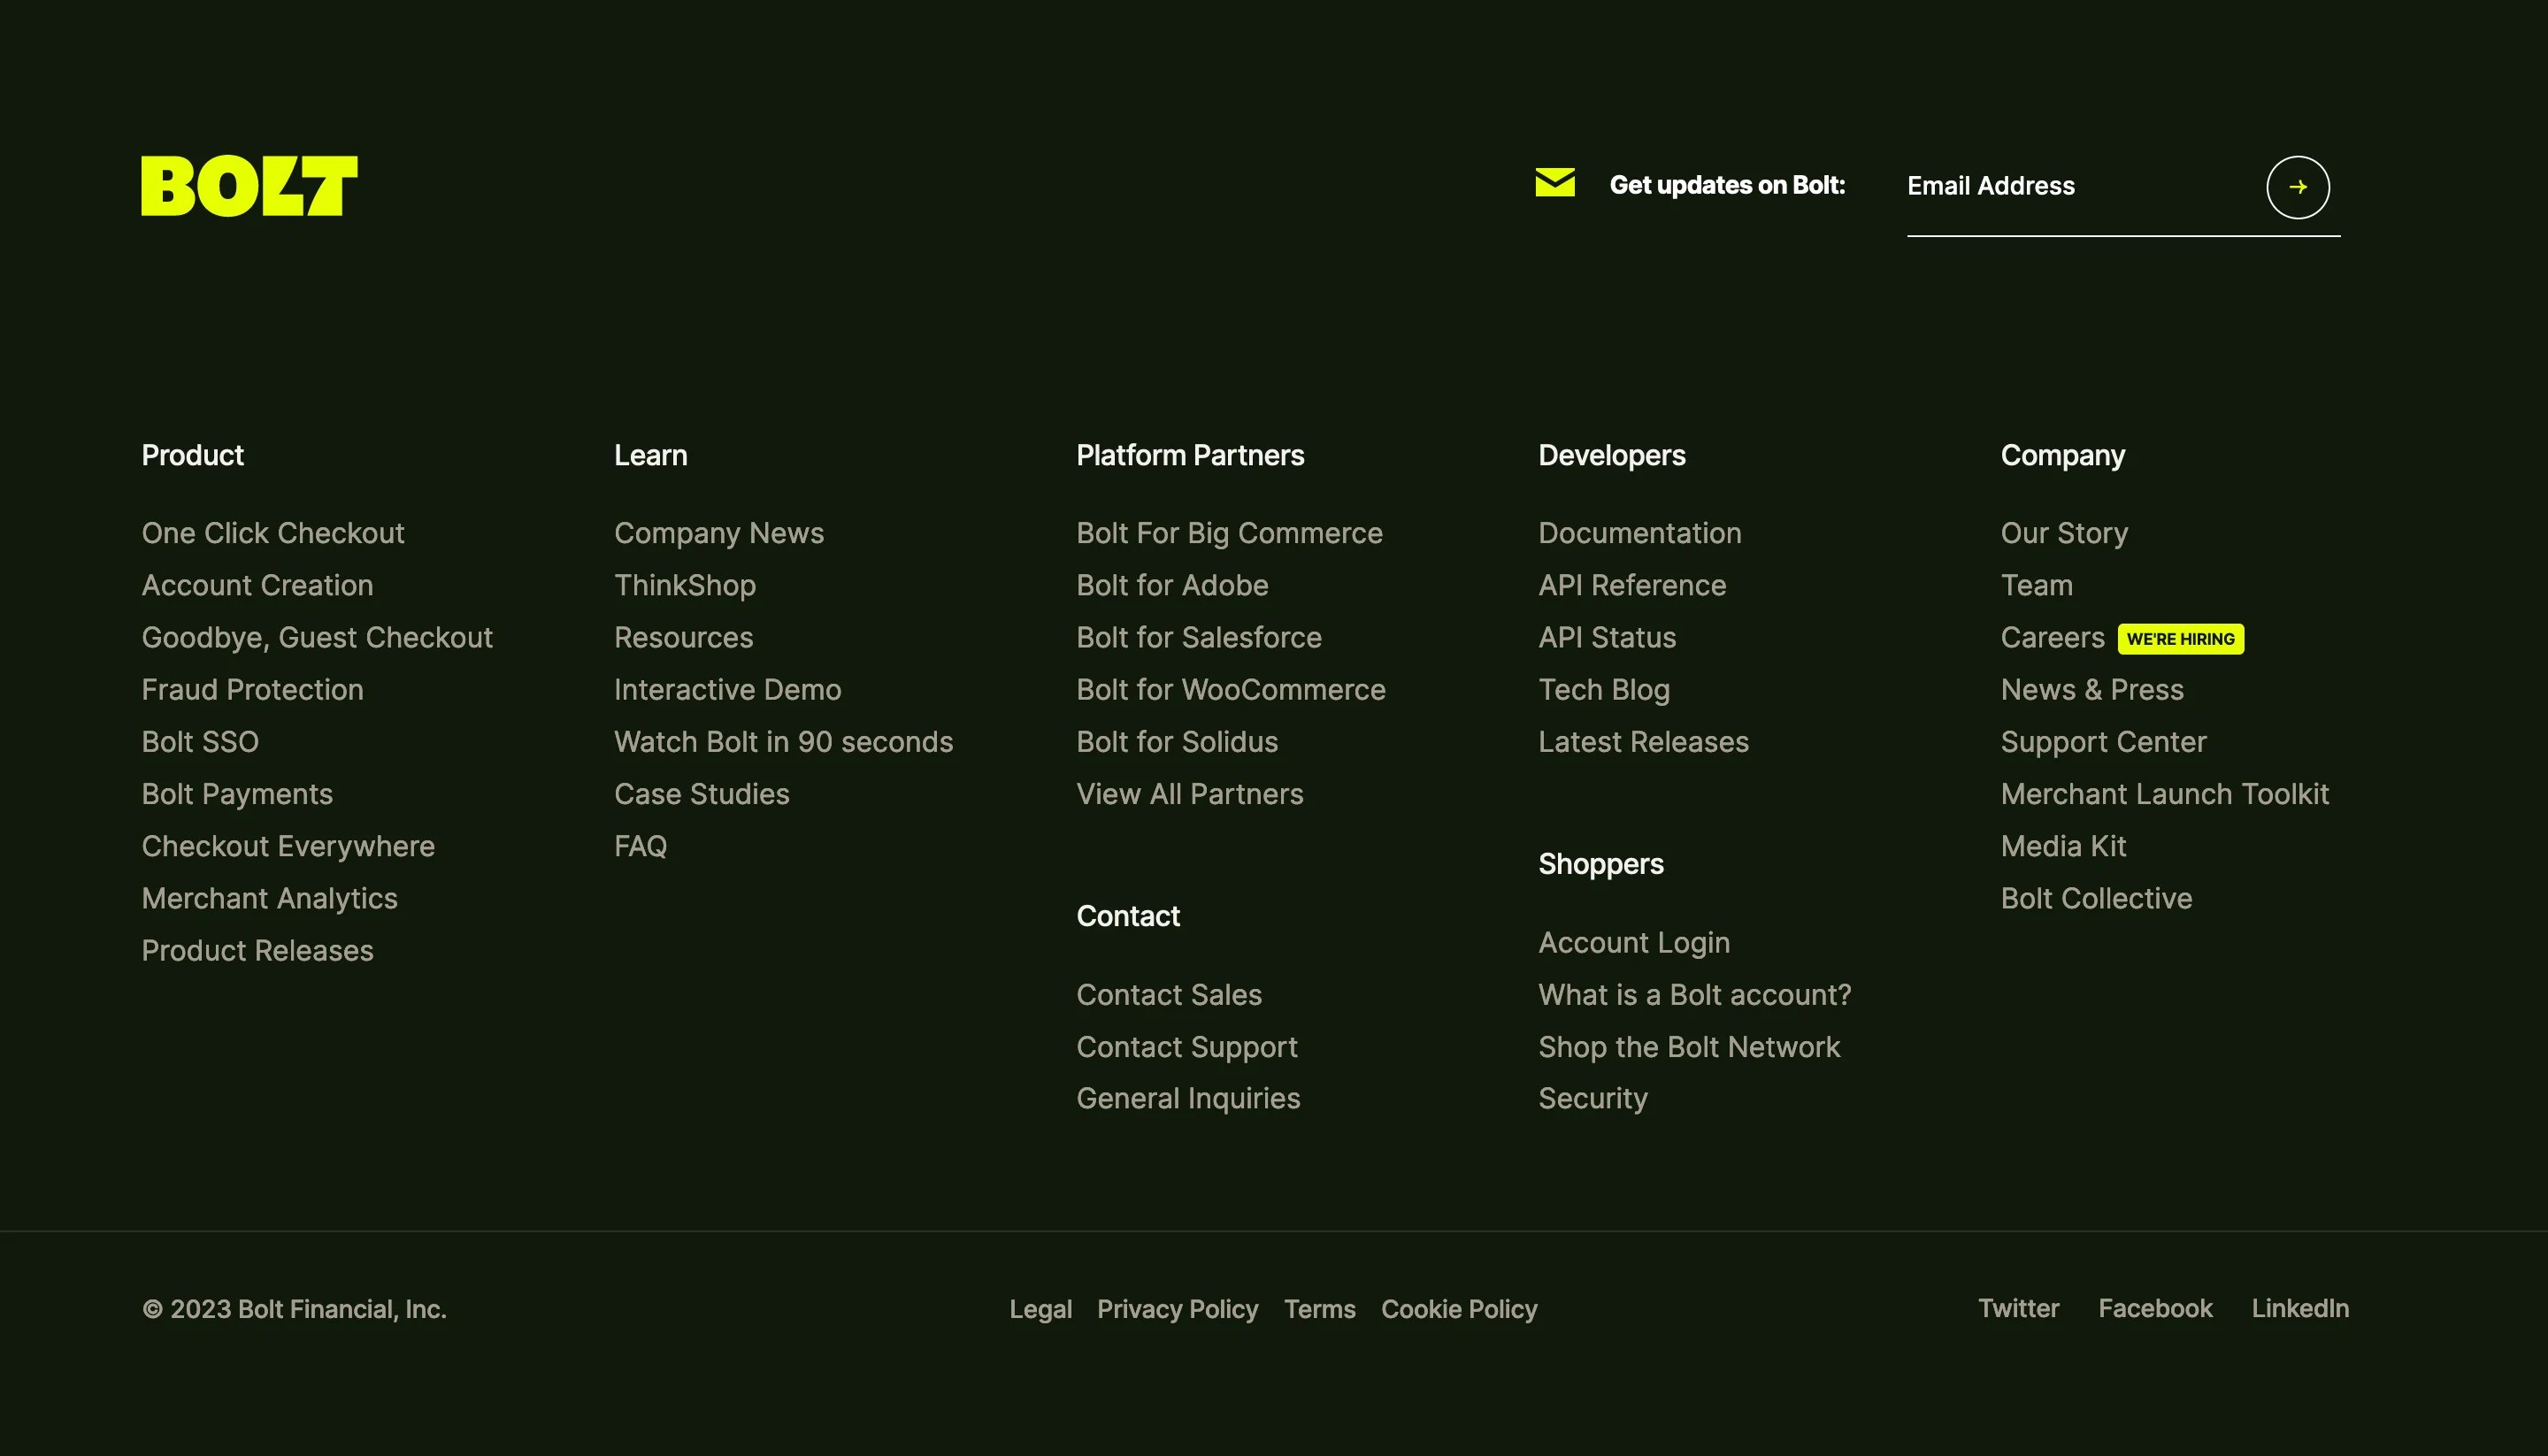The width and height of the screenshot is (2548, 1456).
Task: Visit the ThinkShop page
Action: click(x=685, y=585)
